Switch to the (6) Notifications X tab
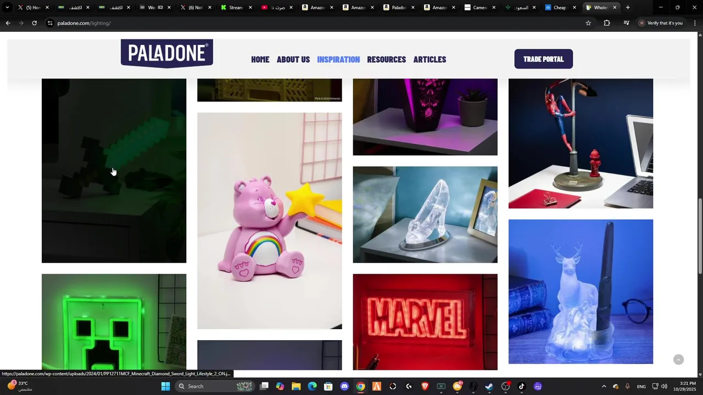The image size is (703, 395). 195,8
